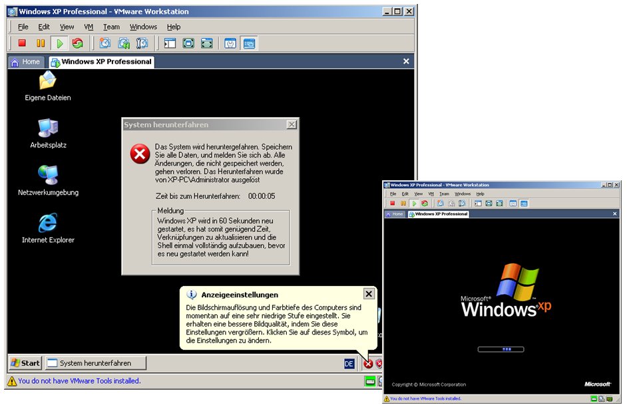Open the Team menu in large VMware window

(111, 27)
